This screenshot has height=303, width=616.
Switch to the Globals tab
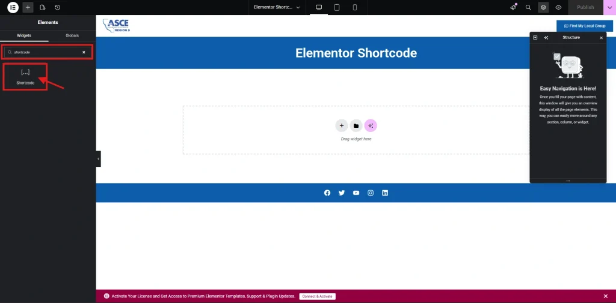coord(72,35)
